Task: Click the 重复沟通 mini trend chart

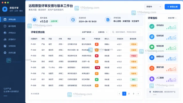Action: pyautogui.click(x=171, y=69)
